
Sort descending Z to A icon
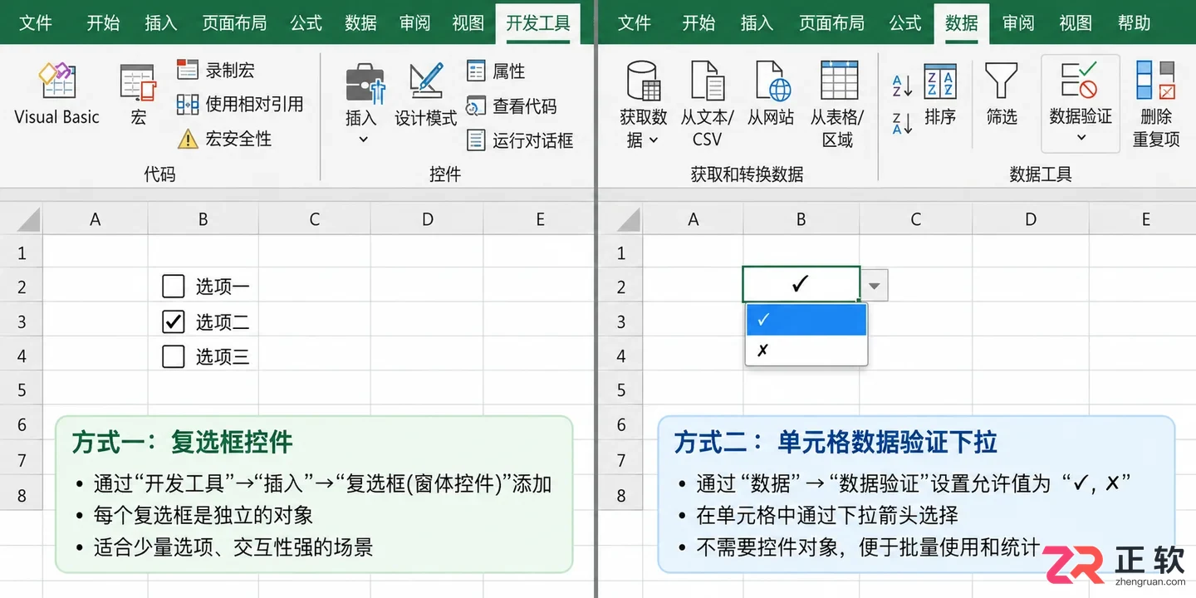(x=902, y=123)
